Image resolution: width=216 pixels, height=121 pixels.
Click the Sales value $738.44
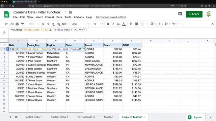pos(113,69)
